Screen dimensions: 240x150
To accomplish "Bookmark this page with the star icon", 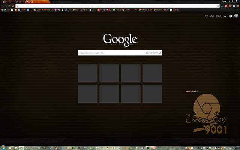I will [x=218, y=6].
